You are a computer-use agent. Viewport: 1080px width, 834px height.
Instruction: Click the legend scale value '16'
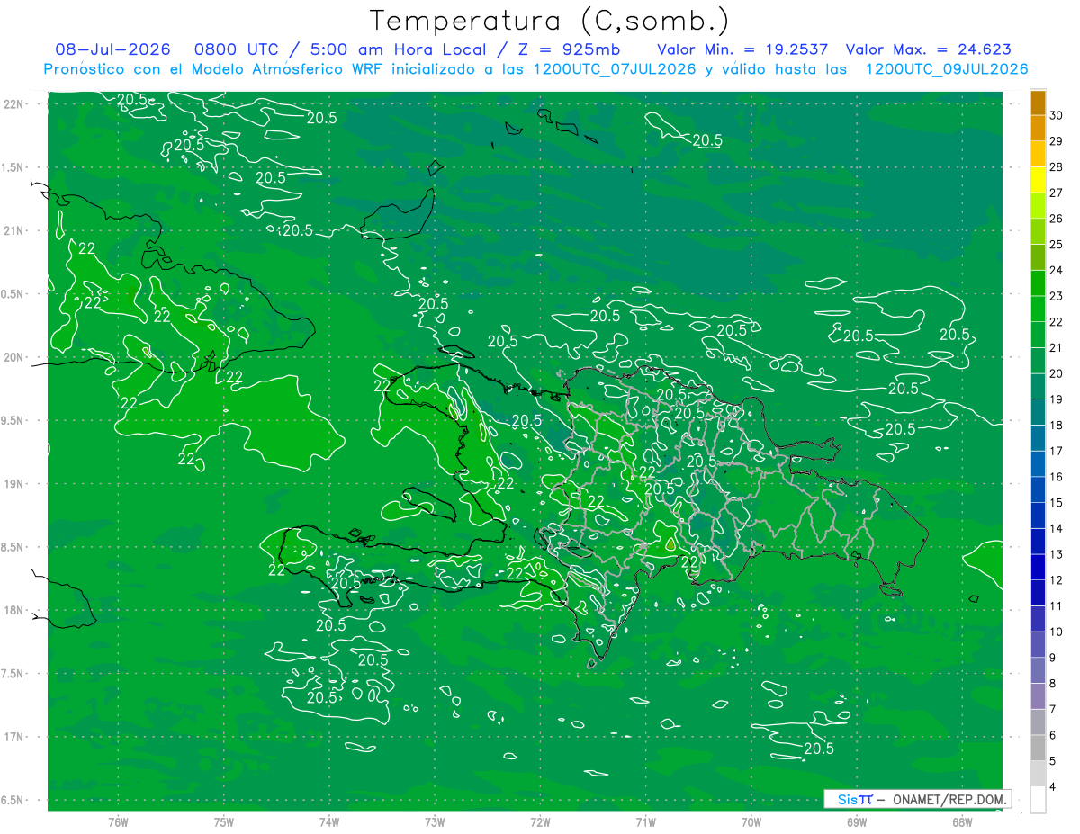click(x=1056, y=477)
